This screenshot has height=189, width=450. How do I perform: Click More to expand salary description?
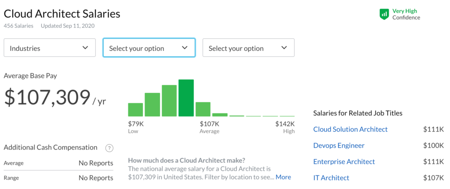[x=283, y=177]
